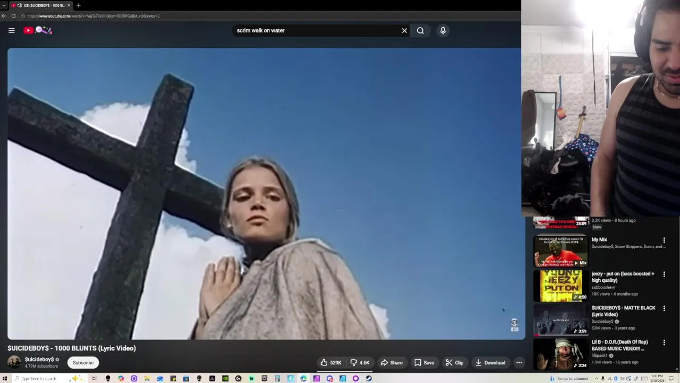The height and width of the screenshot is (383, 680).
Task: Click the browser address bar URL
Action: click(93, 16)
